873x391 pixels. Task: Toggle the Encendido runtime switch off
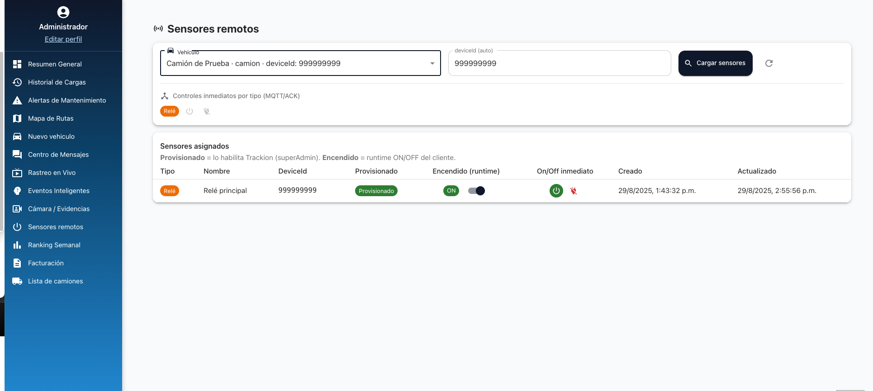476,191
